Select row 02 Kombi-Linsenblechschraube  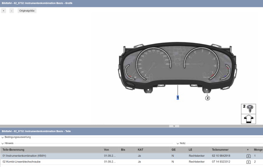pyautogui.click(x=131, y=162)
